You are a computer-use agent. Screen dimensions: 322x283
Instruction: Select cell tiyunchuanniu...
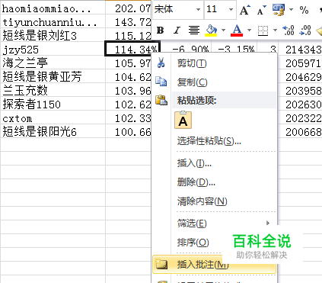[x=53, y=22]
